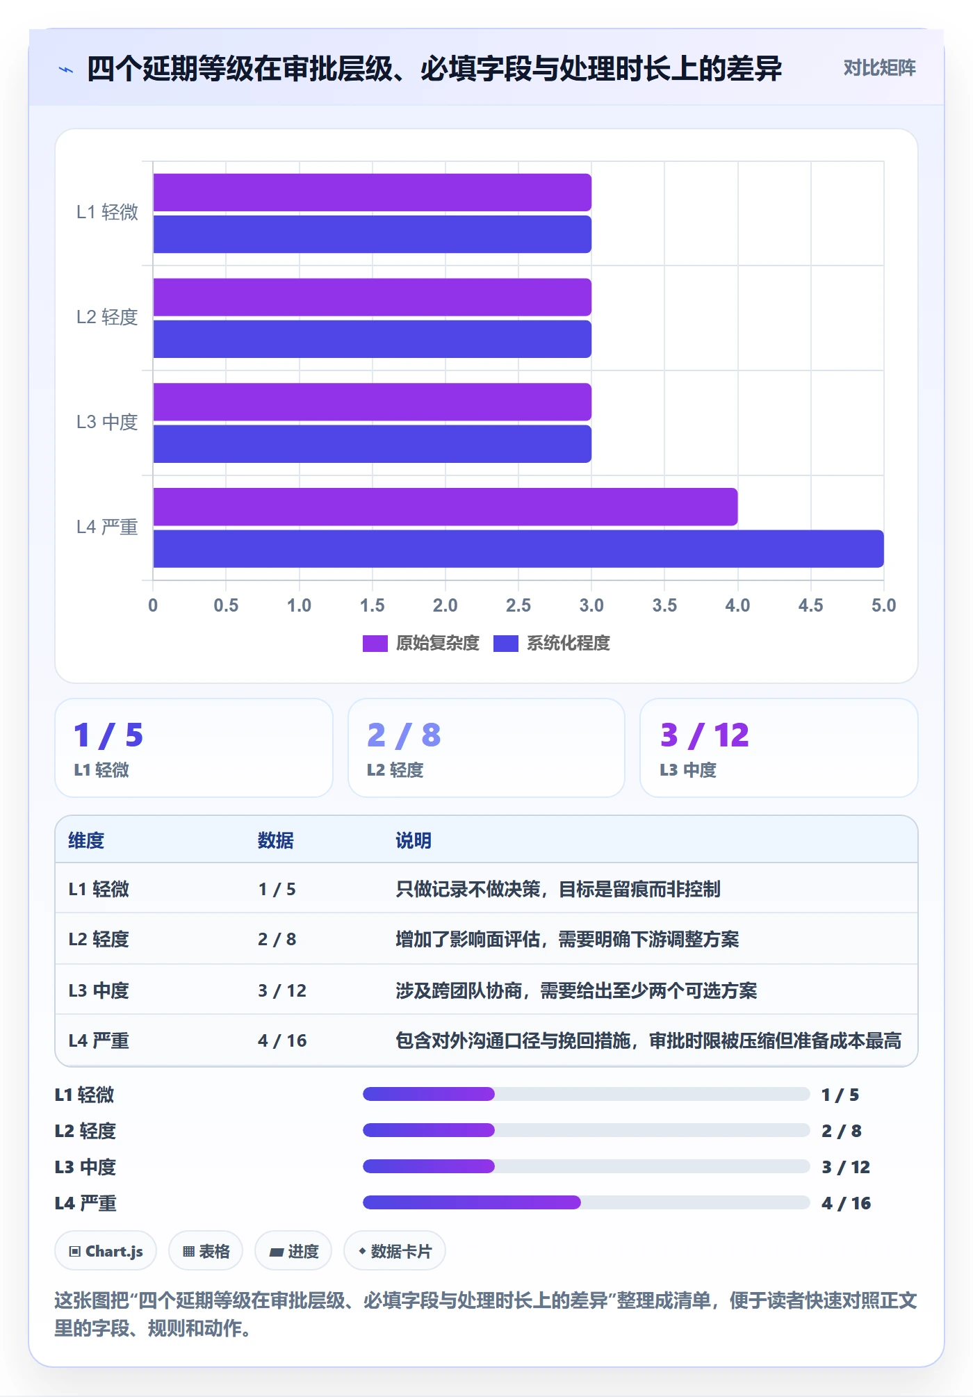Screen dimensions: 973x1397
Task: Select the purple 原始复杂度 bar for L4 严重
Action: [x=445, y=507]
